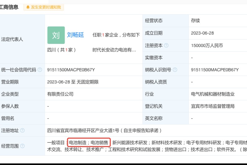Image resolution: width=247 pixels, height=165 pixels.
Task: Select 四川（共1家）region entry
Action: point(62,50)
